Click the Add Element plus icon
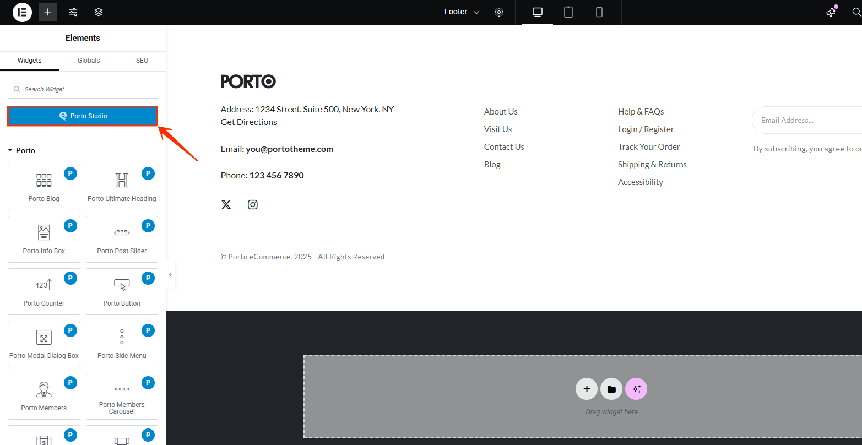 48,12
